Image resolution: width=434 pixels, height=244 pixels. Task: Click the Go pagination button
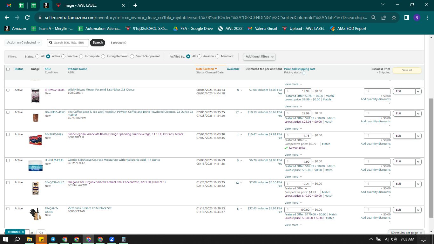41,233
